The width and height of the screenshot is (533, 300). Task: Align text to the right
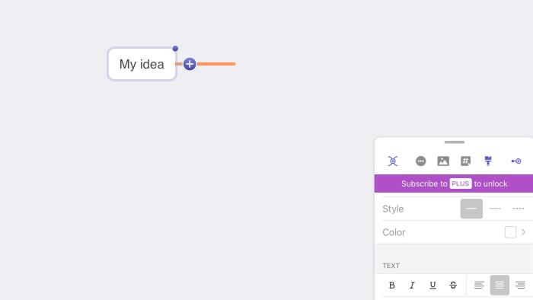520,285
